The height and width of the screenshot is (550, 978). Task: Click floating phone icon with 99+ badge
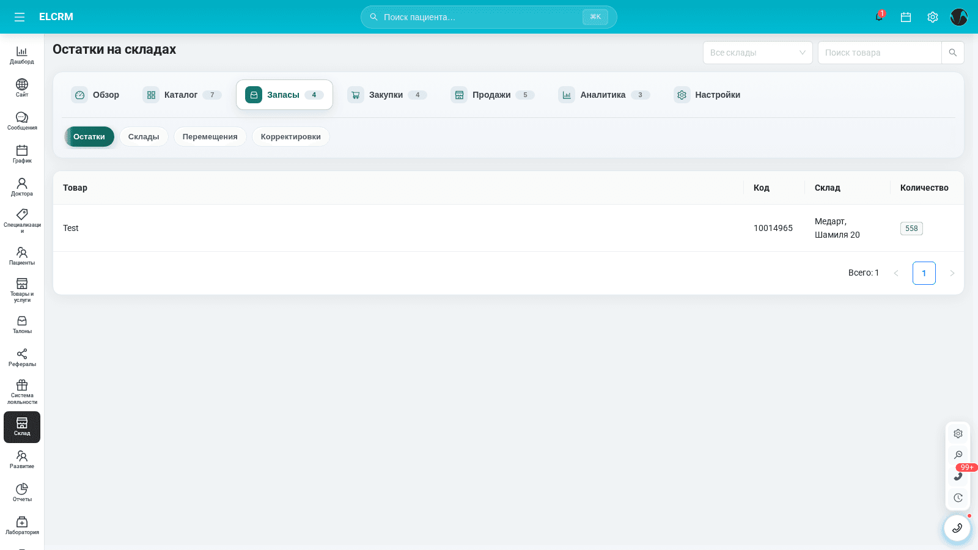[x=958, y=476]
